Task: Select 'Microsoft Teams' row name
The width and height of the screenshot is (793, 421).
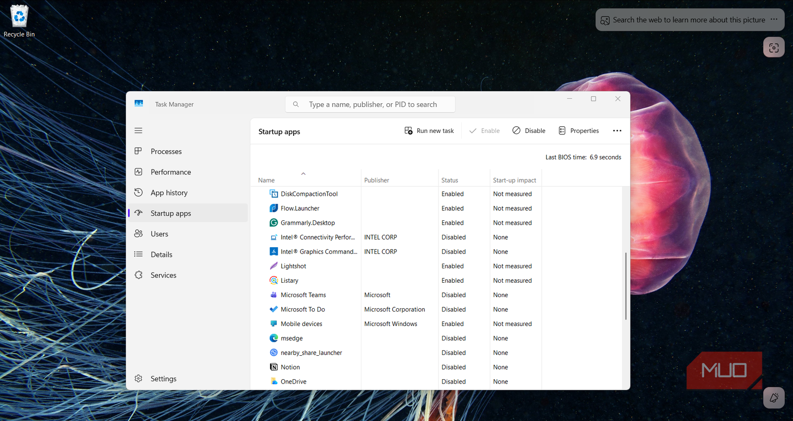Action: pyautogui.click(x=303, y=295)
